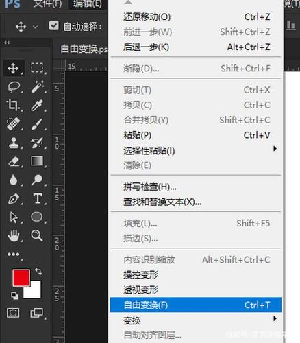The height and width of the screenshot is (343, 300).
Task: Click the disabled 前进一步(W) entry
Action: click(x=196, y=32)
